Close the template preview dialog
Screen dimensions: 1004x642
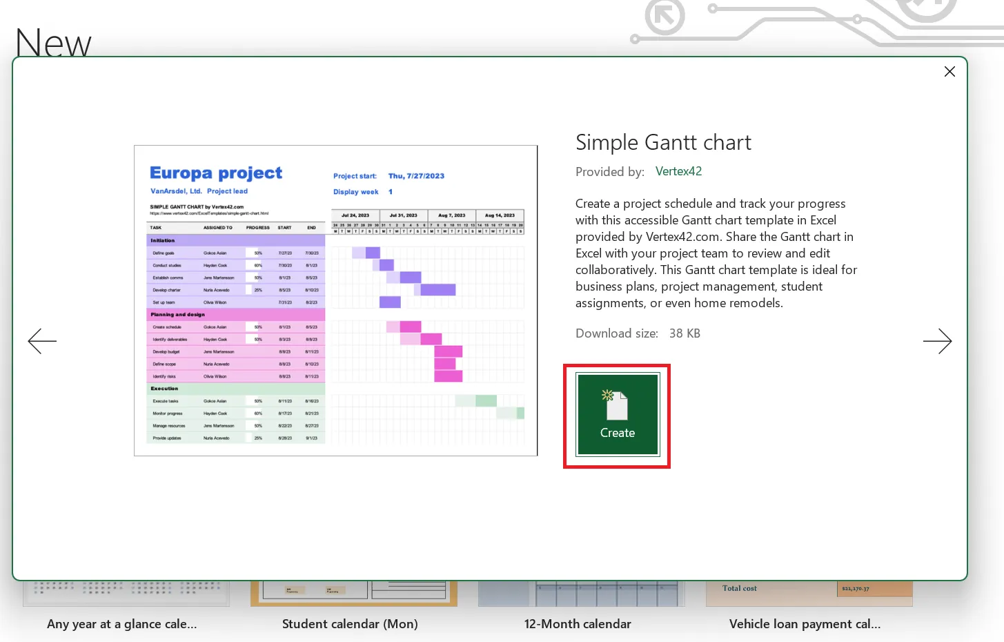(949, 72)
